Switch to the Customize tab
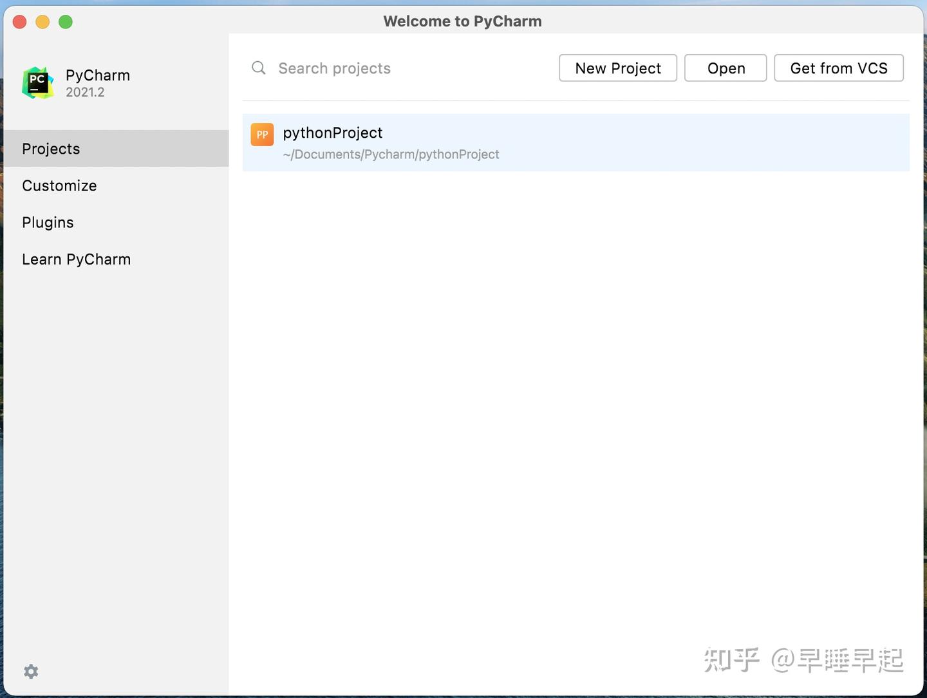Viewport: 927px width, 698px height. click(116, 185)
